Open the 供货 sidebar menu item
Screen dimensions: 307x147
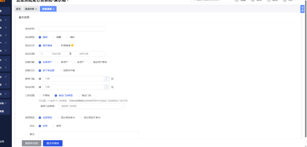2,112
